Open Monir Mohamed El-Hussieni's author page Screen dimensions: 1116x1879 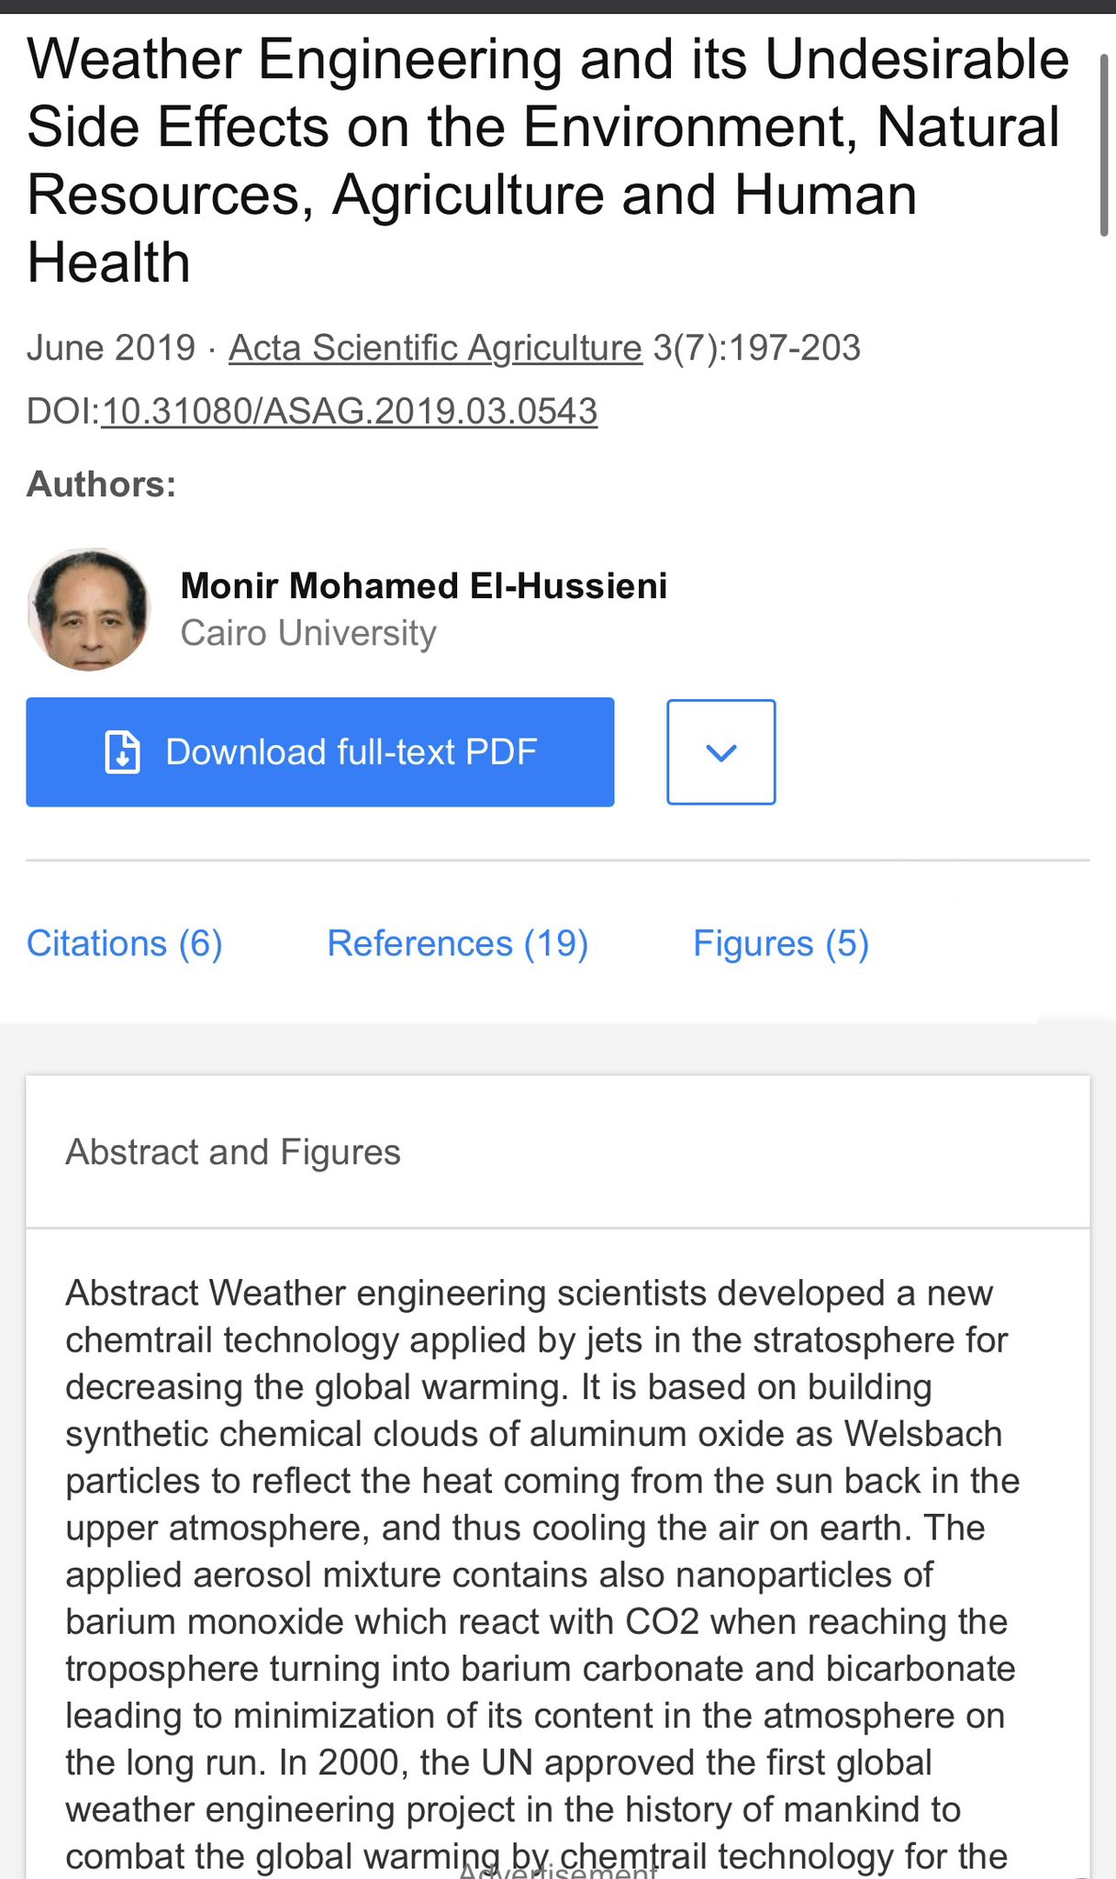tap(424, 584)
